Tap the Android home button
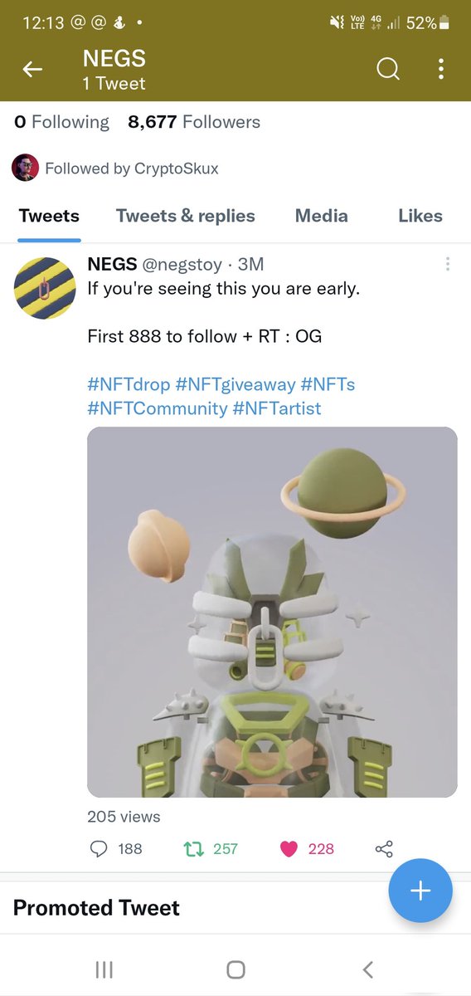 coord(235,969)
